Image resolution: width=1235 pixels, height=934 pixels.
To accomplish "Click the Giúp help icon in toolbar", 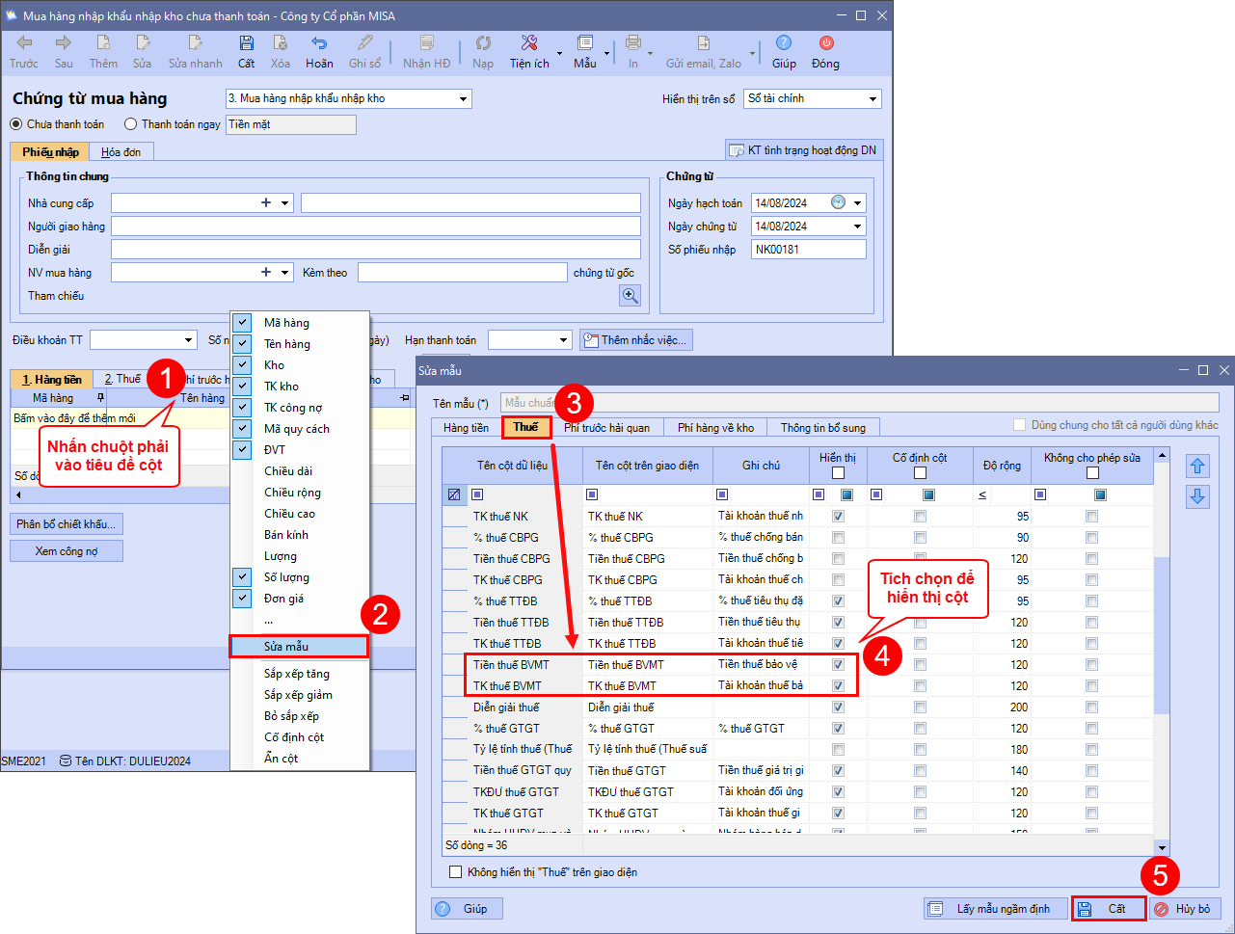I will tap(784, 43).
